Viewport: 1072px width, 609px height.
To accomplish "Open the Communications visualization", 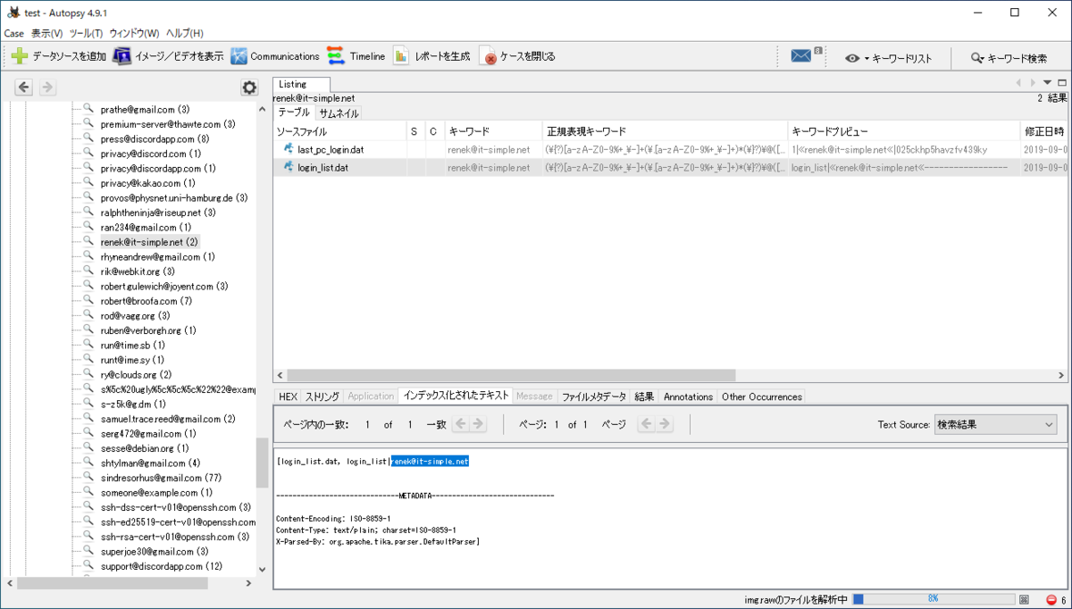I will (x=277, y=55).
